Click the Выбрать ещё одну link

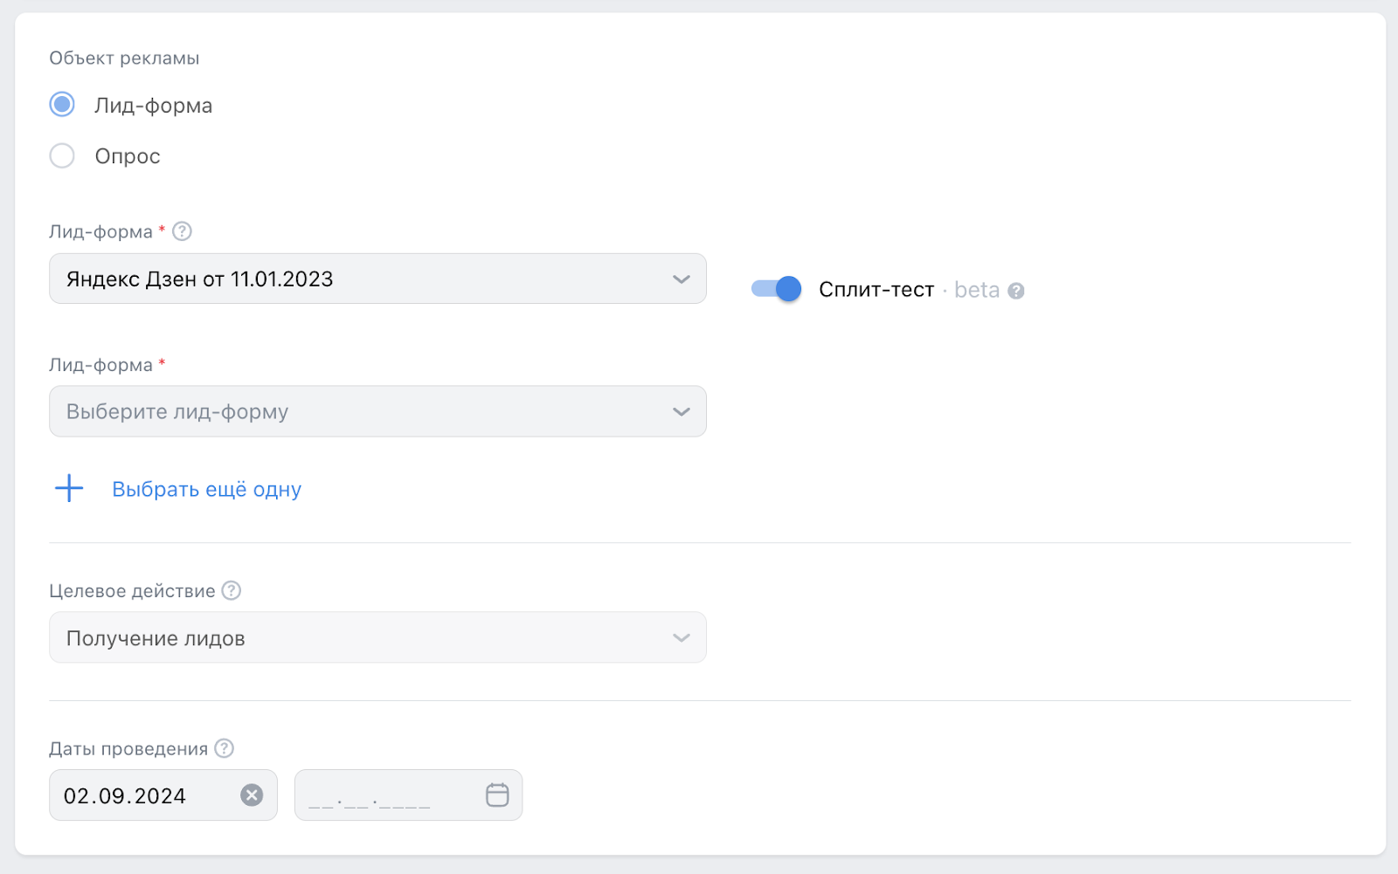[206, 489]
